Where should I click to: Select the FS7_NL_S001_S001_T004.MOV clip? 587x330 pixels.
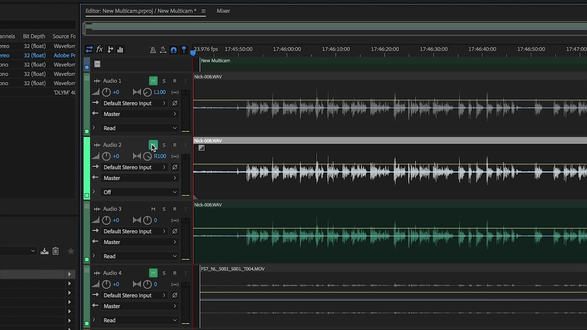pyautogui.click(x=393, y=296)
